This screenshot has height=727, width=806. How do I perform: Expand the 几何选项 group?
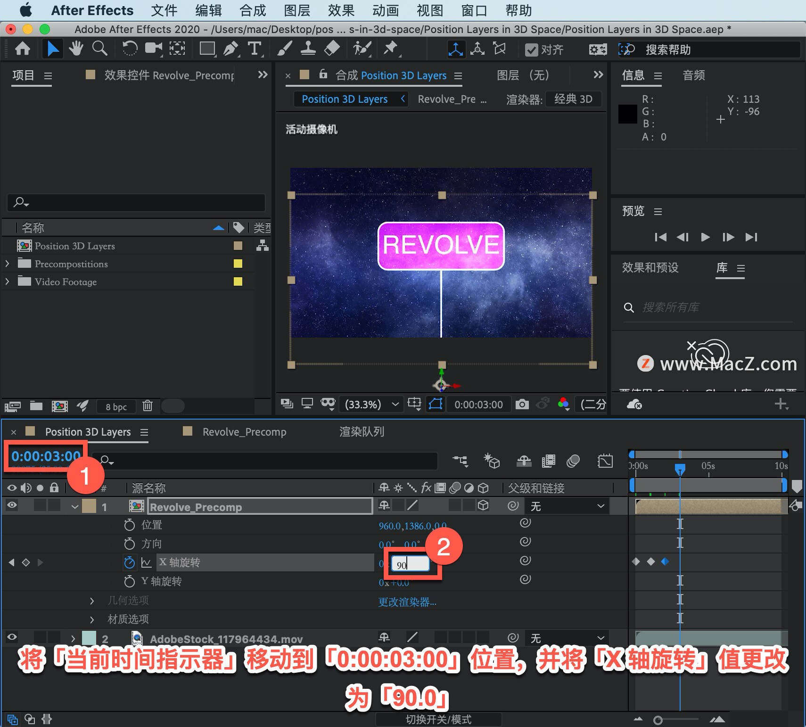tap(92, 601)
